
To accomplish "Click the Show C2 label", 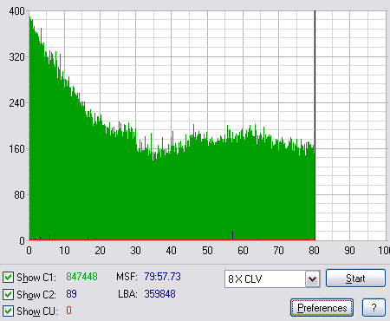I will pos(36,295).
